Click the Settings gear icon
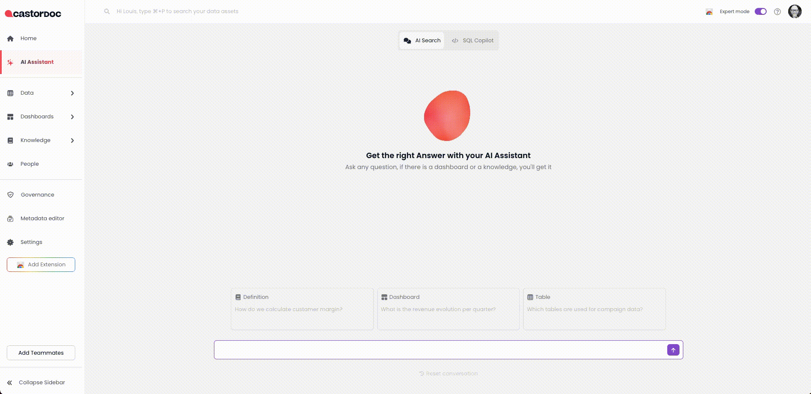This screenshot has width=811, height=394. (x=11, y=242)
